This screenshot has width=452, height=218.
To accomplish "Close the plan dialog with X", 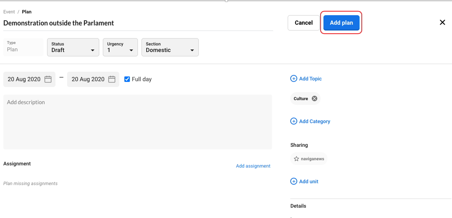I will tap(442, 22).
